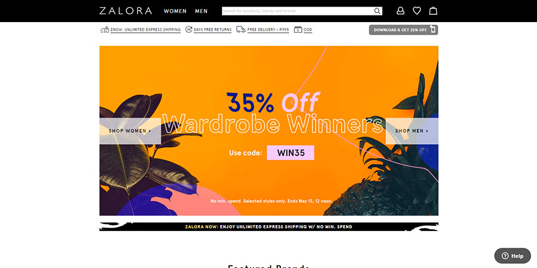
Task: Open the Help chat button
Action: click(x=513, y=255)
